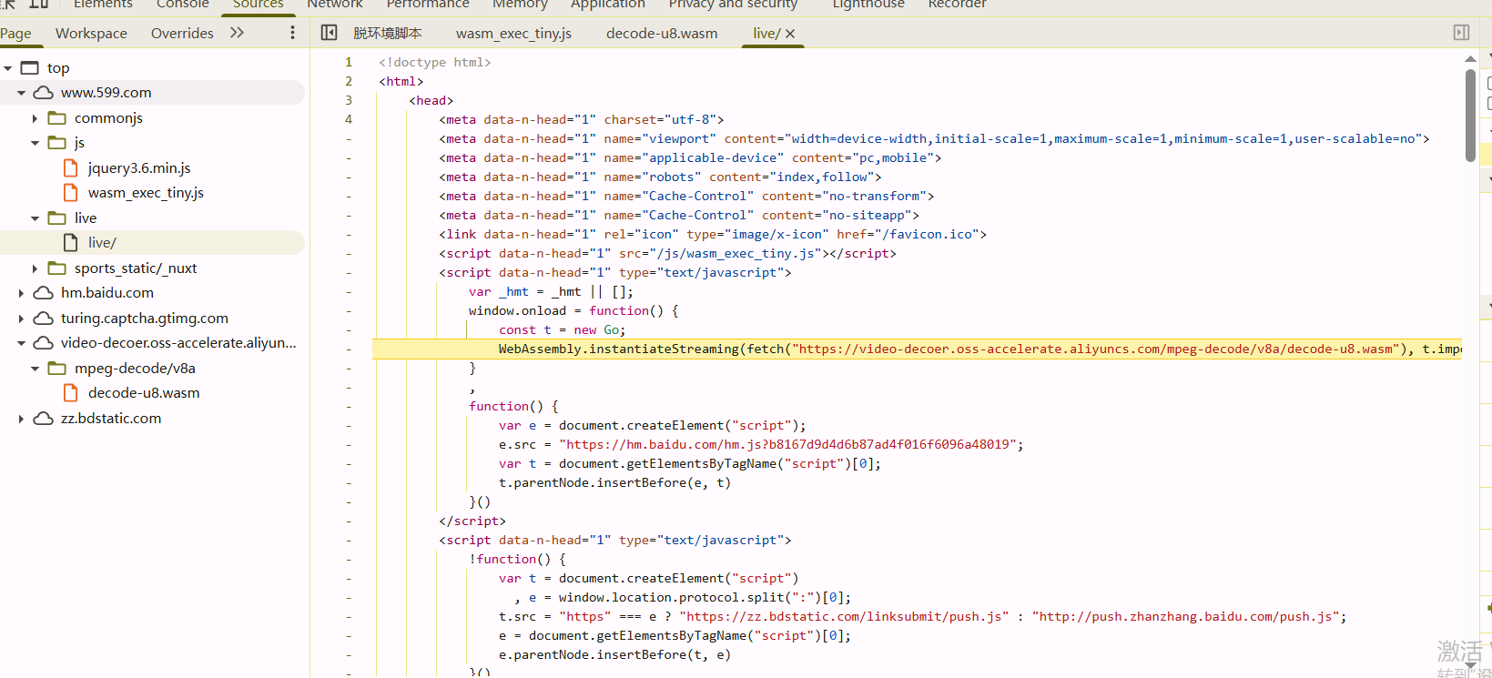Viewport: 1492px width, 678px height.
Task: Switch to the Overrides navigator tab
Action: [182, 34]
